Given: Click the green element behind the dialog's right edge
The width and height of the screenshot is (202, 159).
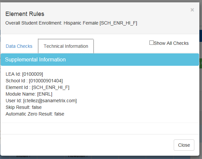Looking at the screenshot, I should pyautogui.click(x=200, y=63).
